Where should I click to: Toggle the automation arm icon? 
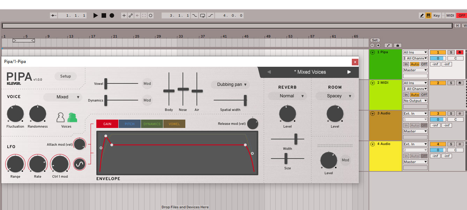(131, 16)
